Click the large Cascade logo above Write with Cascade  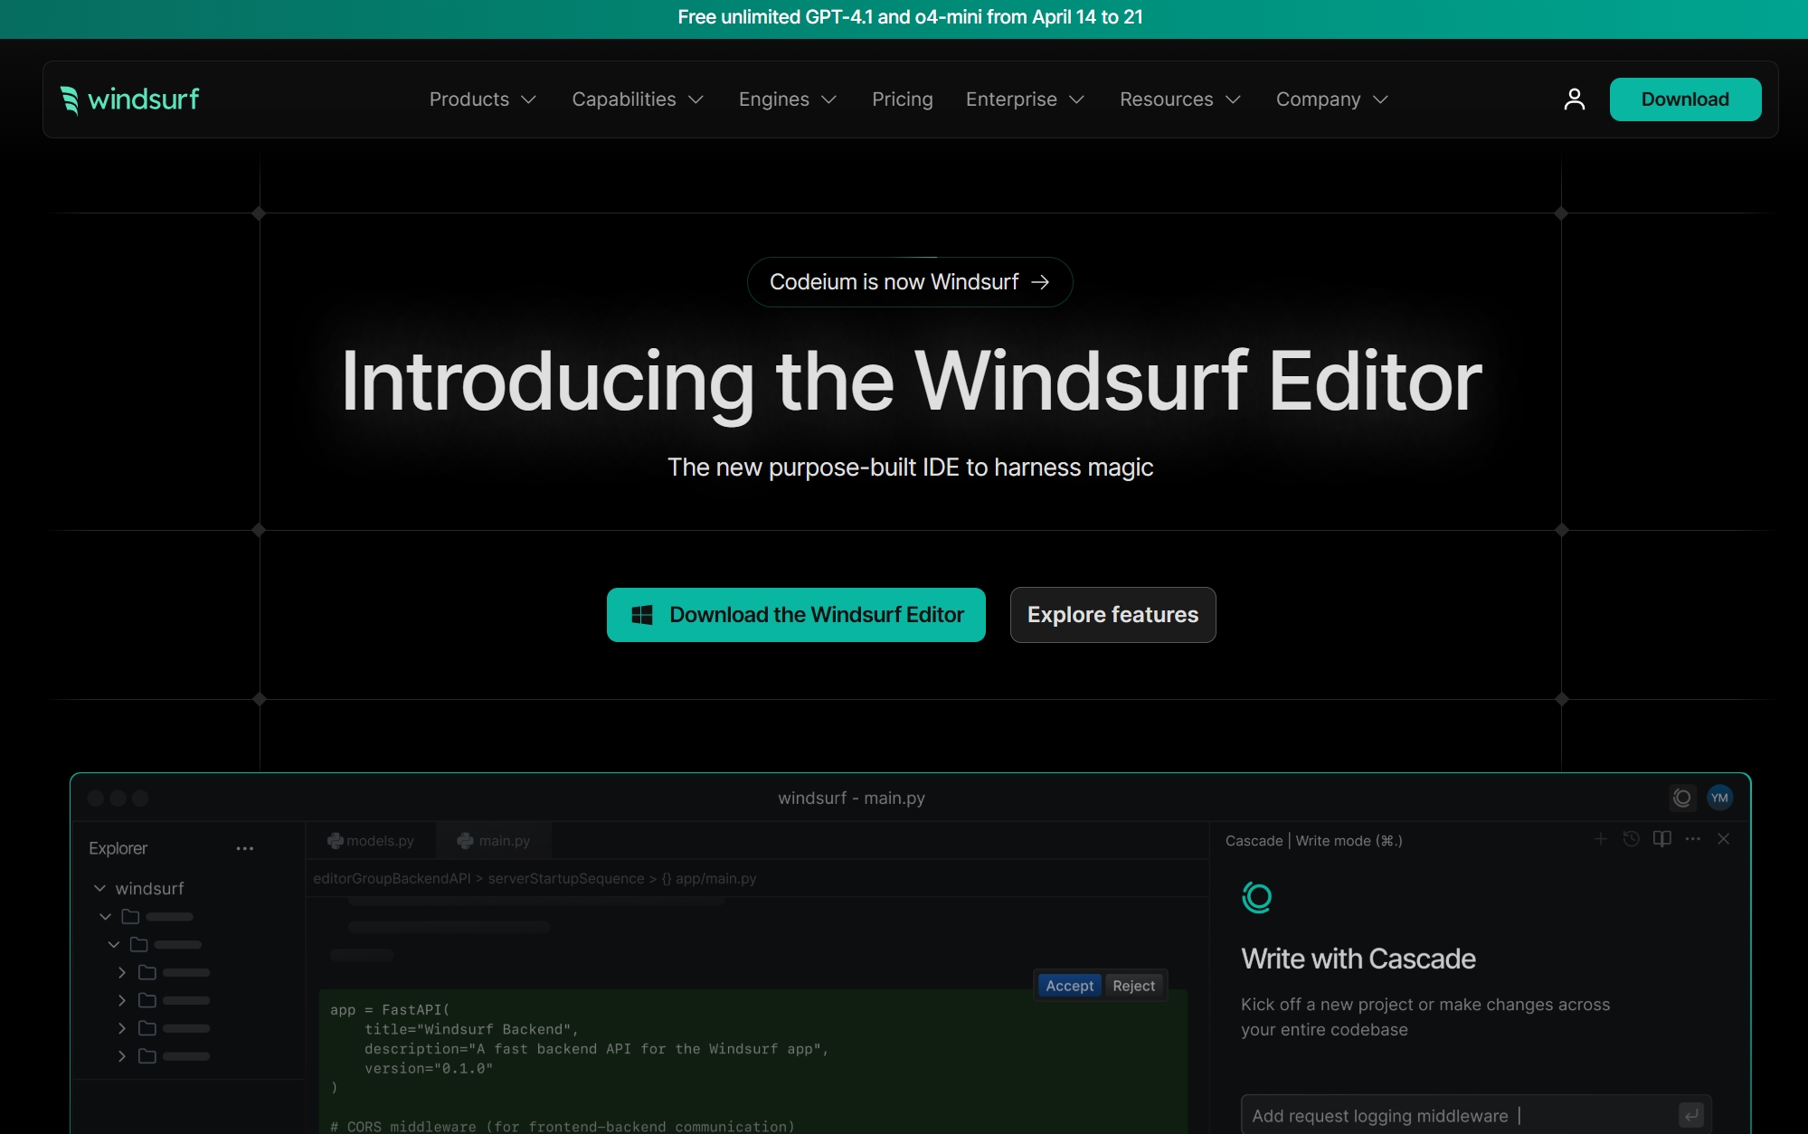[x=1256, y=897]
